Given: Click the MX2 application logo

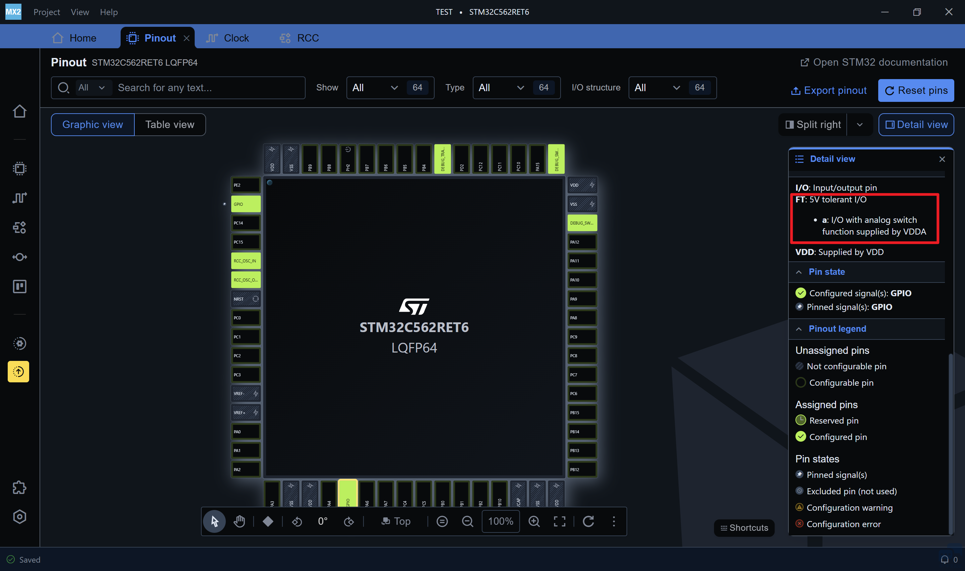Looking at the screenshot, I should (13, 11).
